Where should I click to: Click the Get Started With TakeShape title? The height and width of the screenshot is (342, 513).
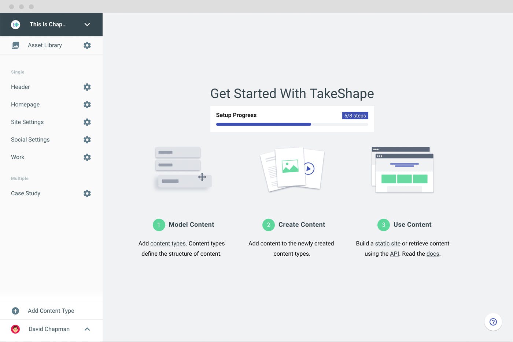tap(292, 94)
